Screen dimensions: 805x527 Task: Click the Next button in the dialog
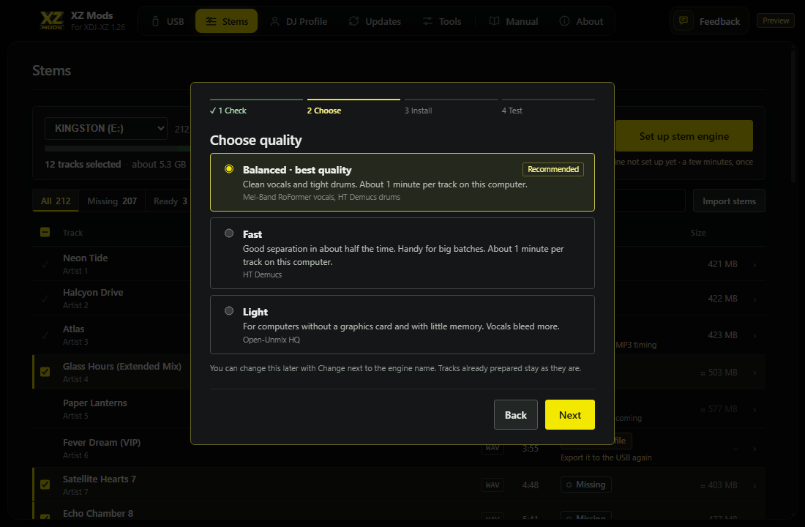click(570, 414)
